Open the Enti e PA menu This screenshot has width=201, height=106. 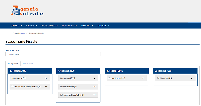(85, 25)
